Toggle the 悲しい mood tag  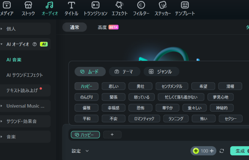click(113, 86)
